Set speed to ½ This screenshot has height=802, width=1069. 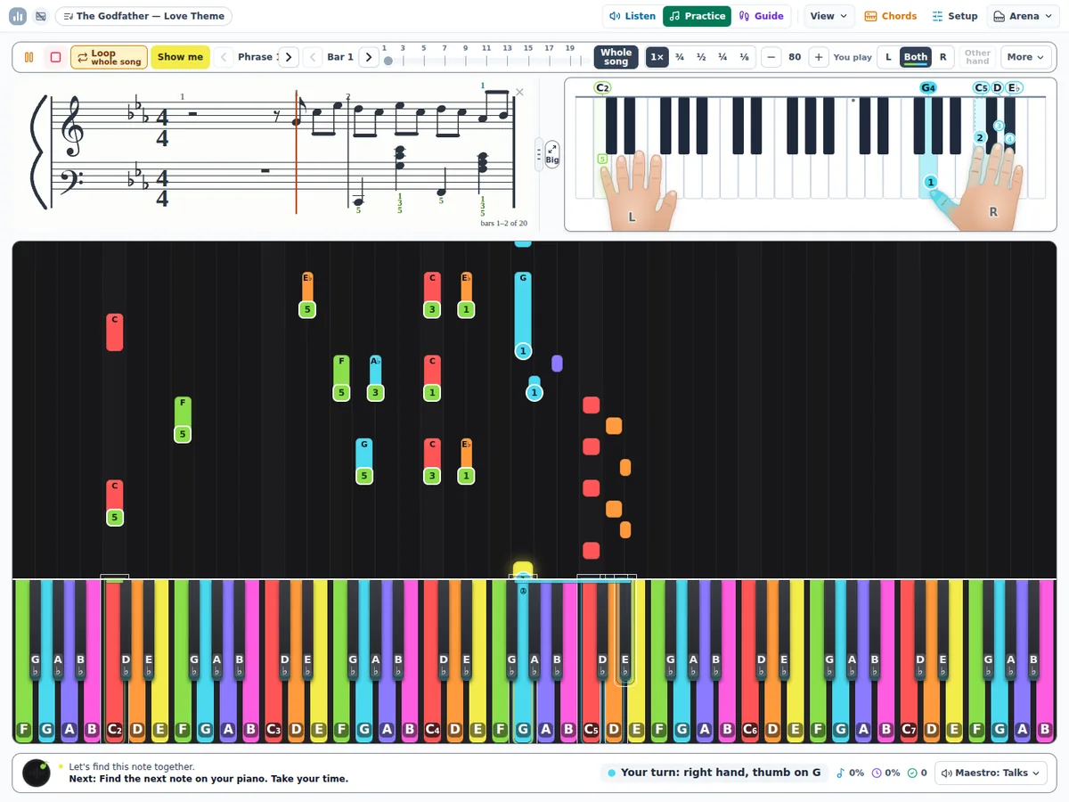tap(701, 57)
